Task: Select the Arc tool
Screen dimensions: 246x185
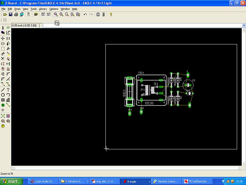Action: 8,95
